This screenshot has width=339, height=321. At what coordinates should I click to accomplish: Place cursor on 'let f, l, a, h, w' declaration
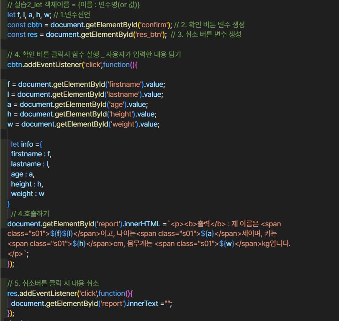point(28,15)
